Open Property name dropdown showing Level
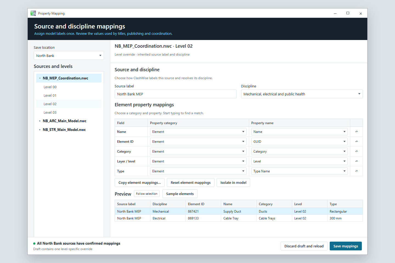 (300, 161)
